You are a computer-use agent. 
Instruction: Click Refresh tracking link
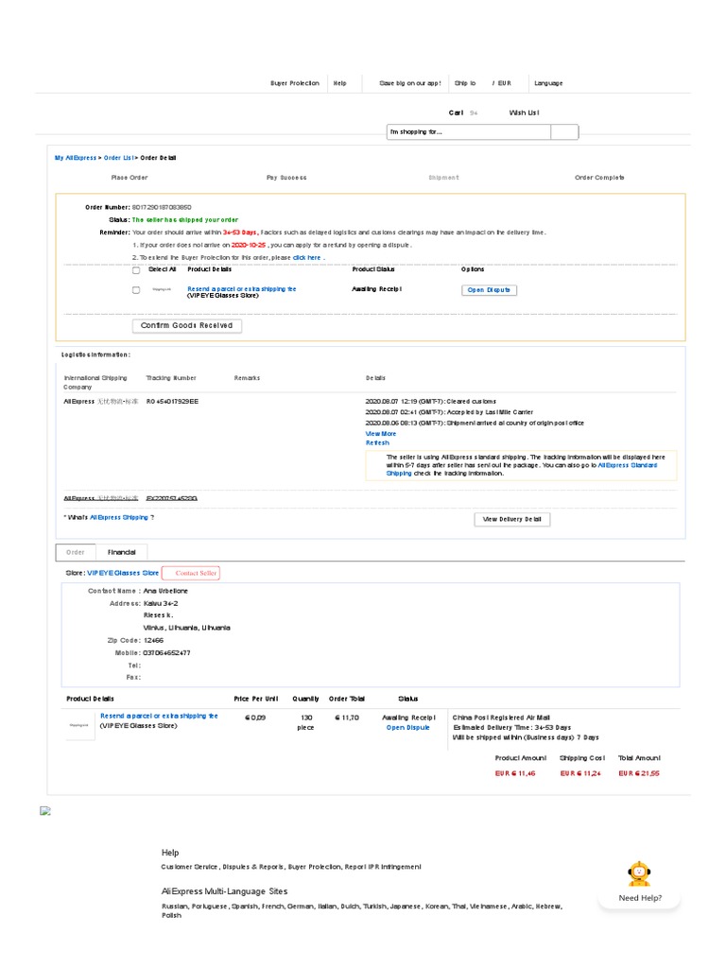click(377, 443)
